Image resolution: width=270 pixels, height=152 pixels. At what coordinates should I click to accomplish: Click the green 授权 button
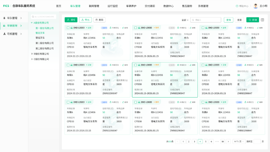click(x=71, y=20)
